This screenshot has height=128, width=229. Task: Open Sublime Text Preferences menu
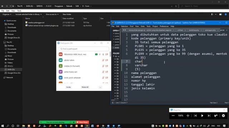(164, 26)
